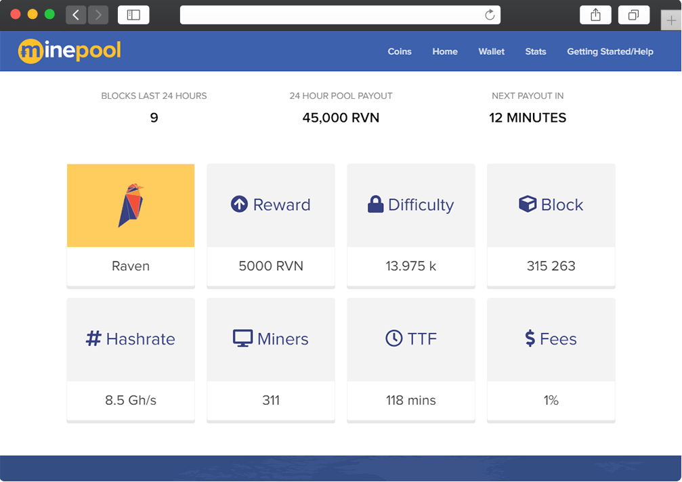The width and height of the screenshot is (682, 482).
Task: Click the 45,000 RVN payout figure
Action: [x=341, y=118]
